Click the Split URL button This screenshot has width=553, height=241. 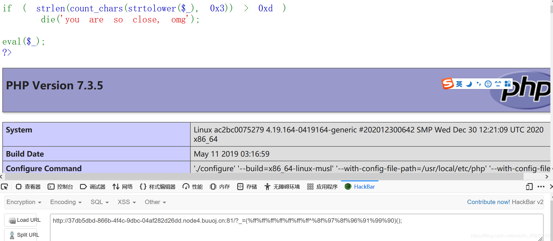pos(20,235)
